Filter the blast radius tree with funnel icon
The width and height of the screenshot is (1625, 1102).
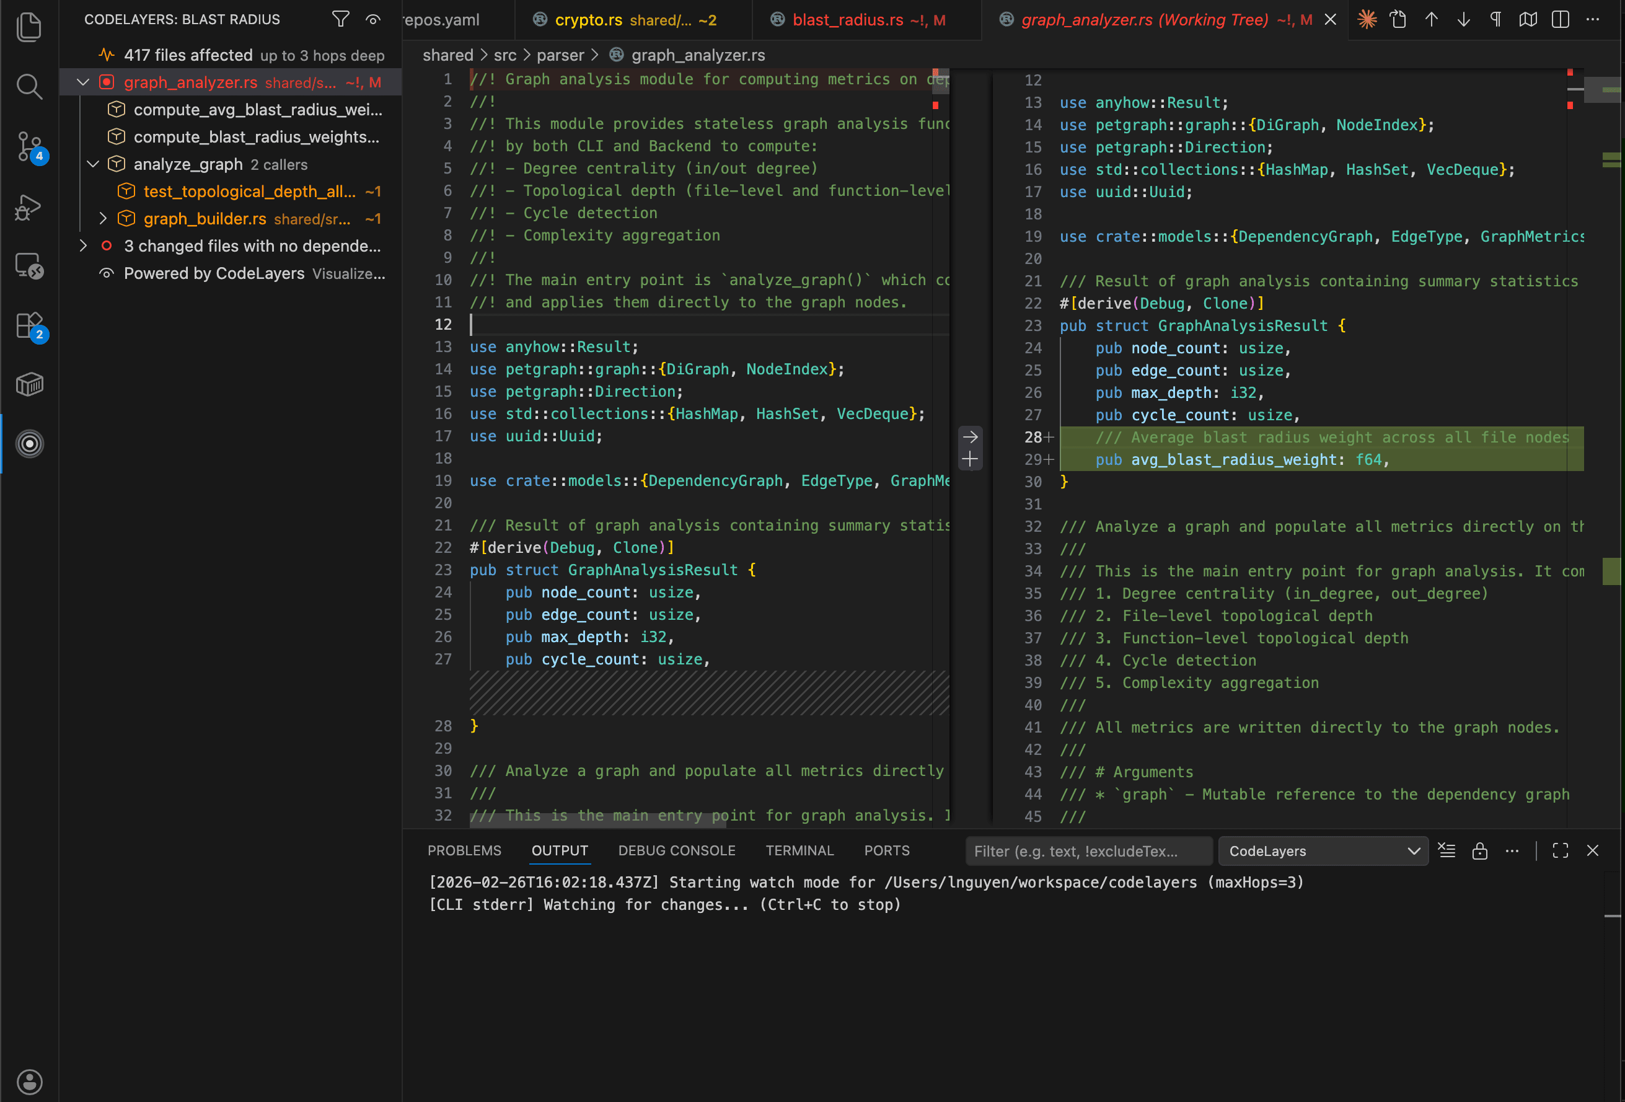tap(340, 20)
